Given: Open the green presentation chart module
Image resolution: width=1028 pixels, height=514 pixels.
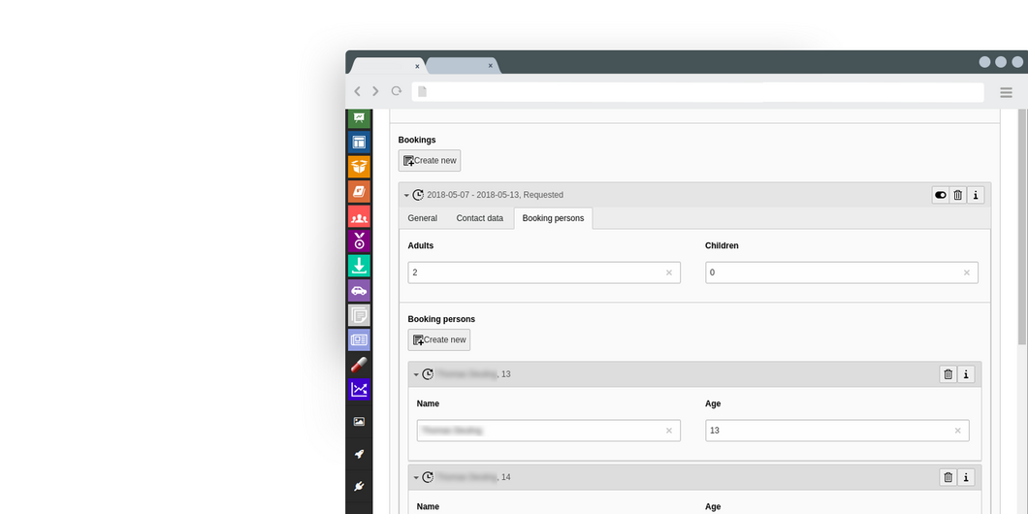Looking at the screenshot, I should pos(359,118).
